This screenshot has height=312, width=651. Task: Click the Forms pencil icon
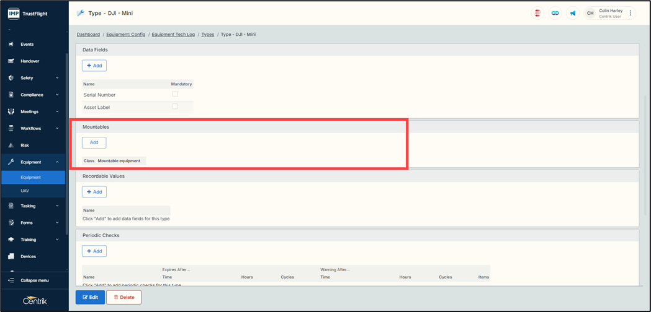click(11, 223)
